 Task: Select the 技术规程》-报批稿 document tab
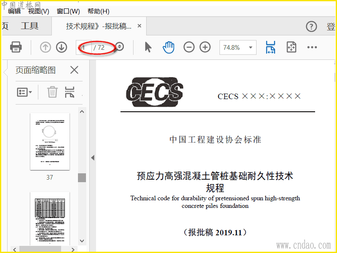point(99,26)
